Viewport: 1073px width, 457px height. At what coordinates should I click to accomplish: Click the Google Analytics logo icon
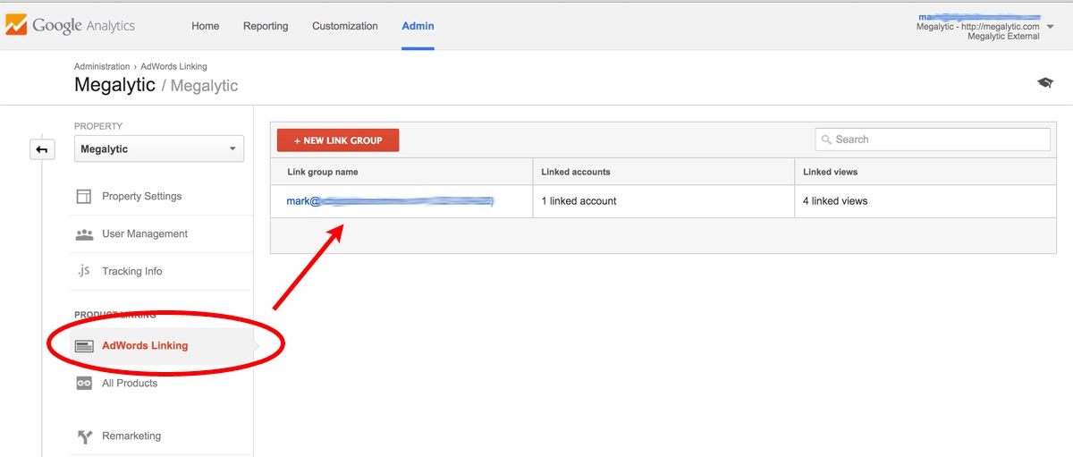(x=17, y=26)
